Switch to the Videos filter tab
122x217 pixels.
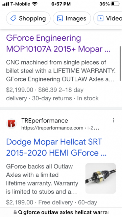pyautogui.click(x=108, y=18)
